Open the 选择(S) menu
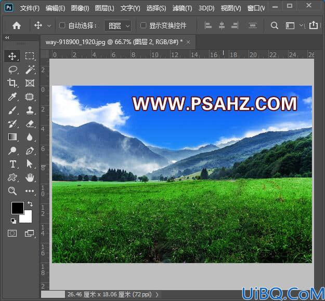This screenshot has width=325, height=301. tap(156, 8)
